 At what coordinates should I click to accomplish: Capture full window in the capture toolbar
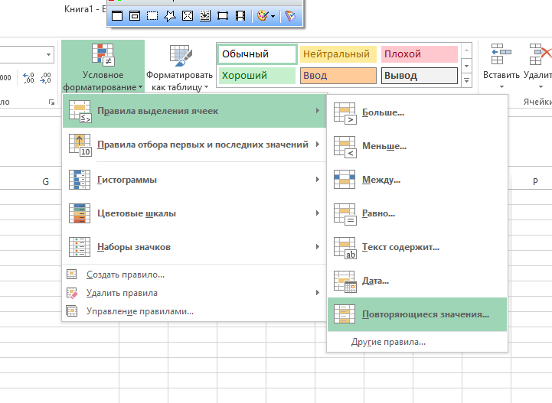tap(117, 16)
